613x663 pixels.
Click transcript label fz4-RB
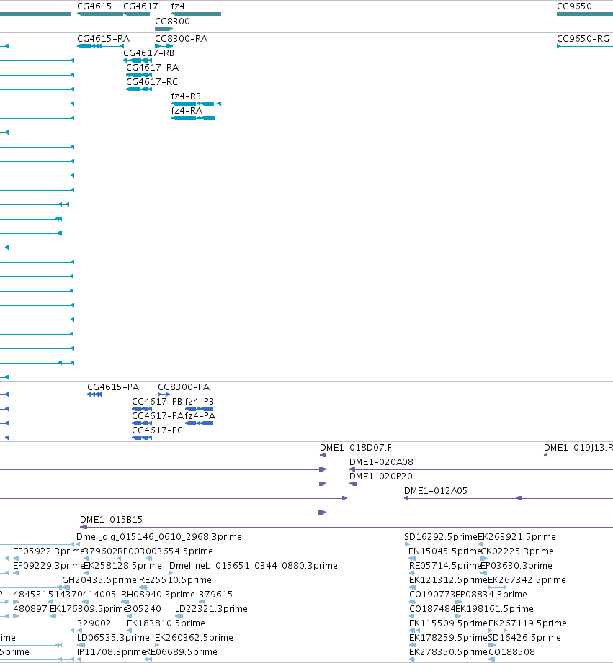[186, 96]
